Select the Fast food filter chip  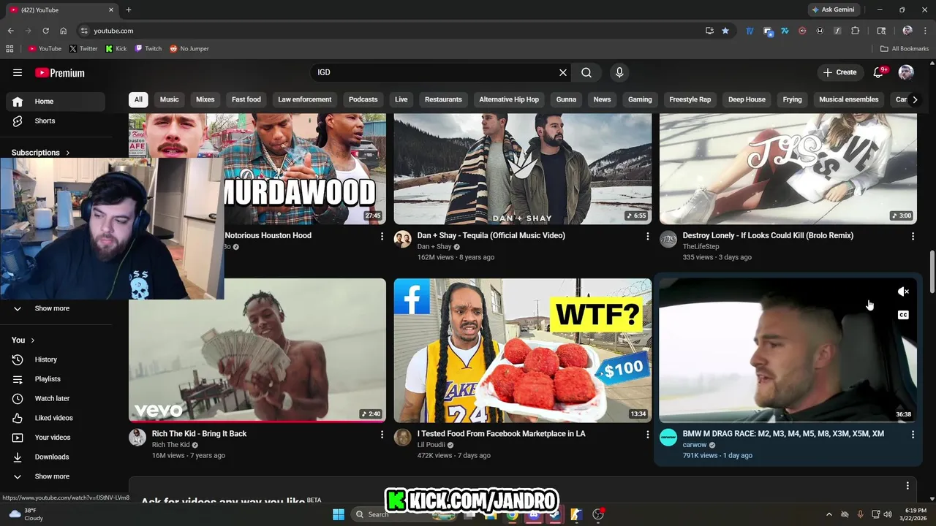tap(246, 99)
